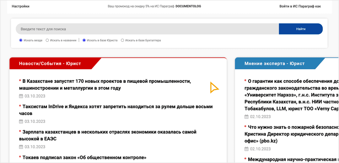
Task: Click calendar icon under the pbo.kz expert article
Action: click(x=246, y=149)
